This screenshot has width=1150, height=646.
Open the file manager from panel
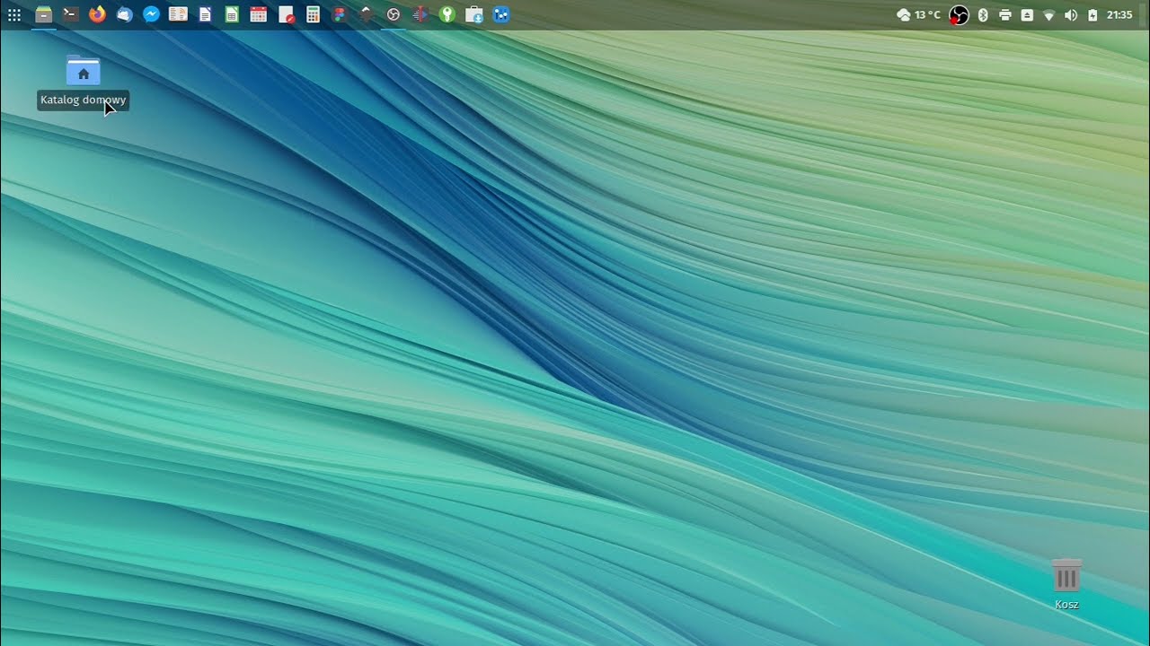point(43,14)
